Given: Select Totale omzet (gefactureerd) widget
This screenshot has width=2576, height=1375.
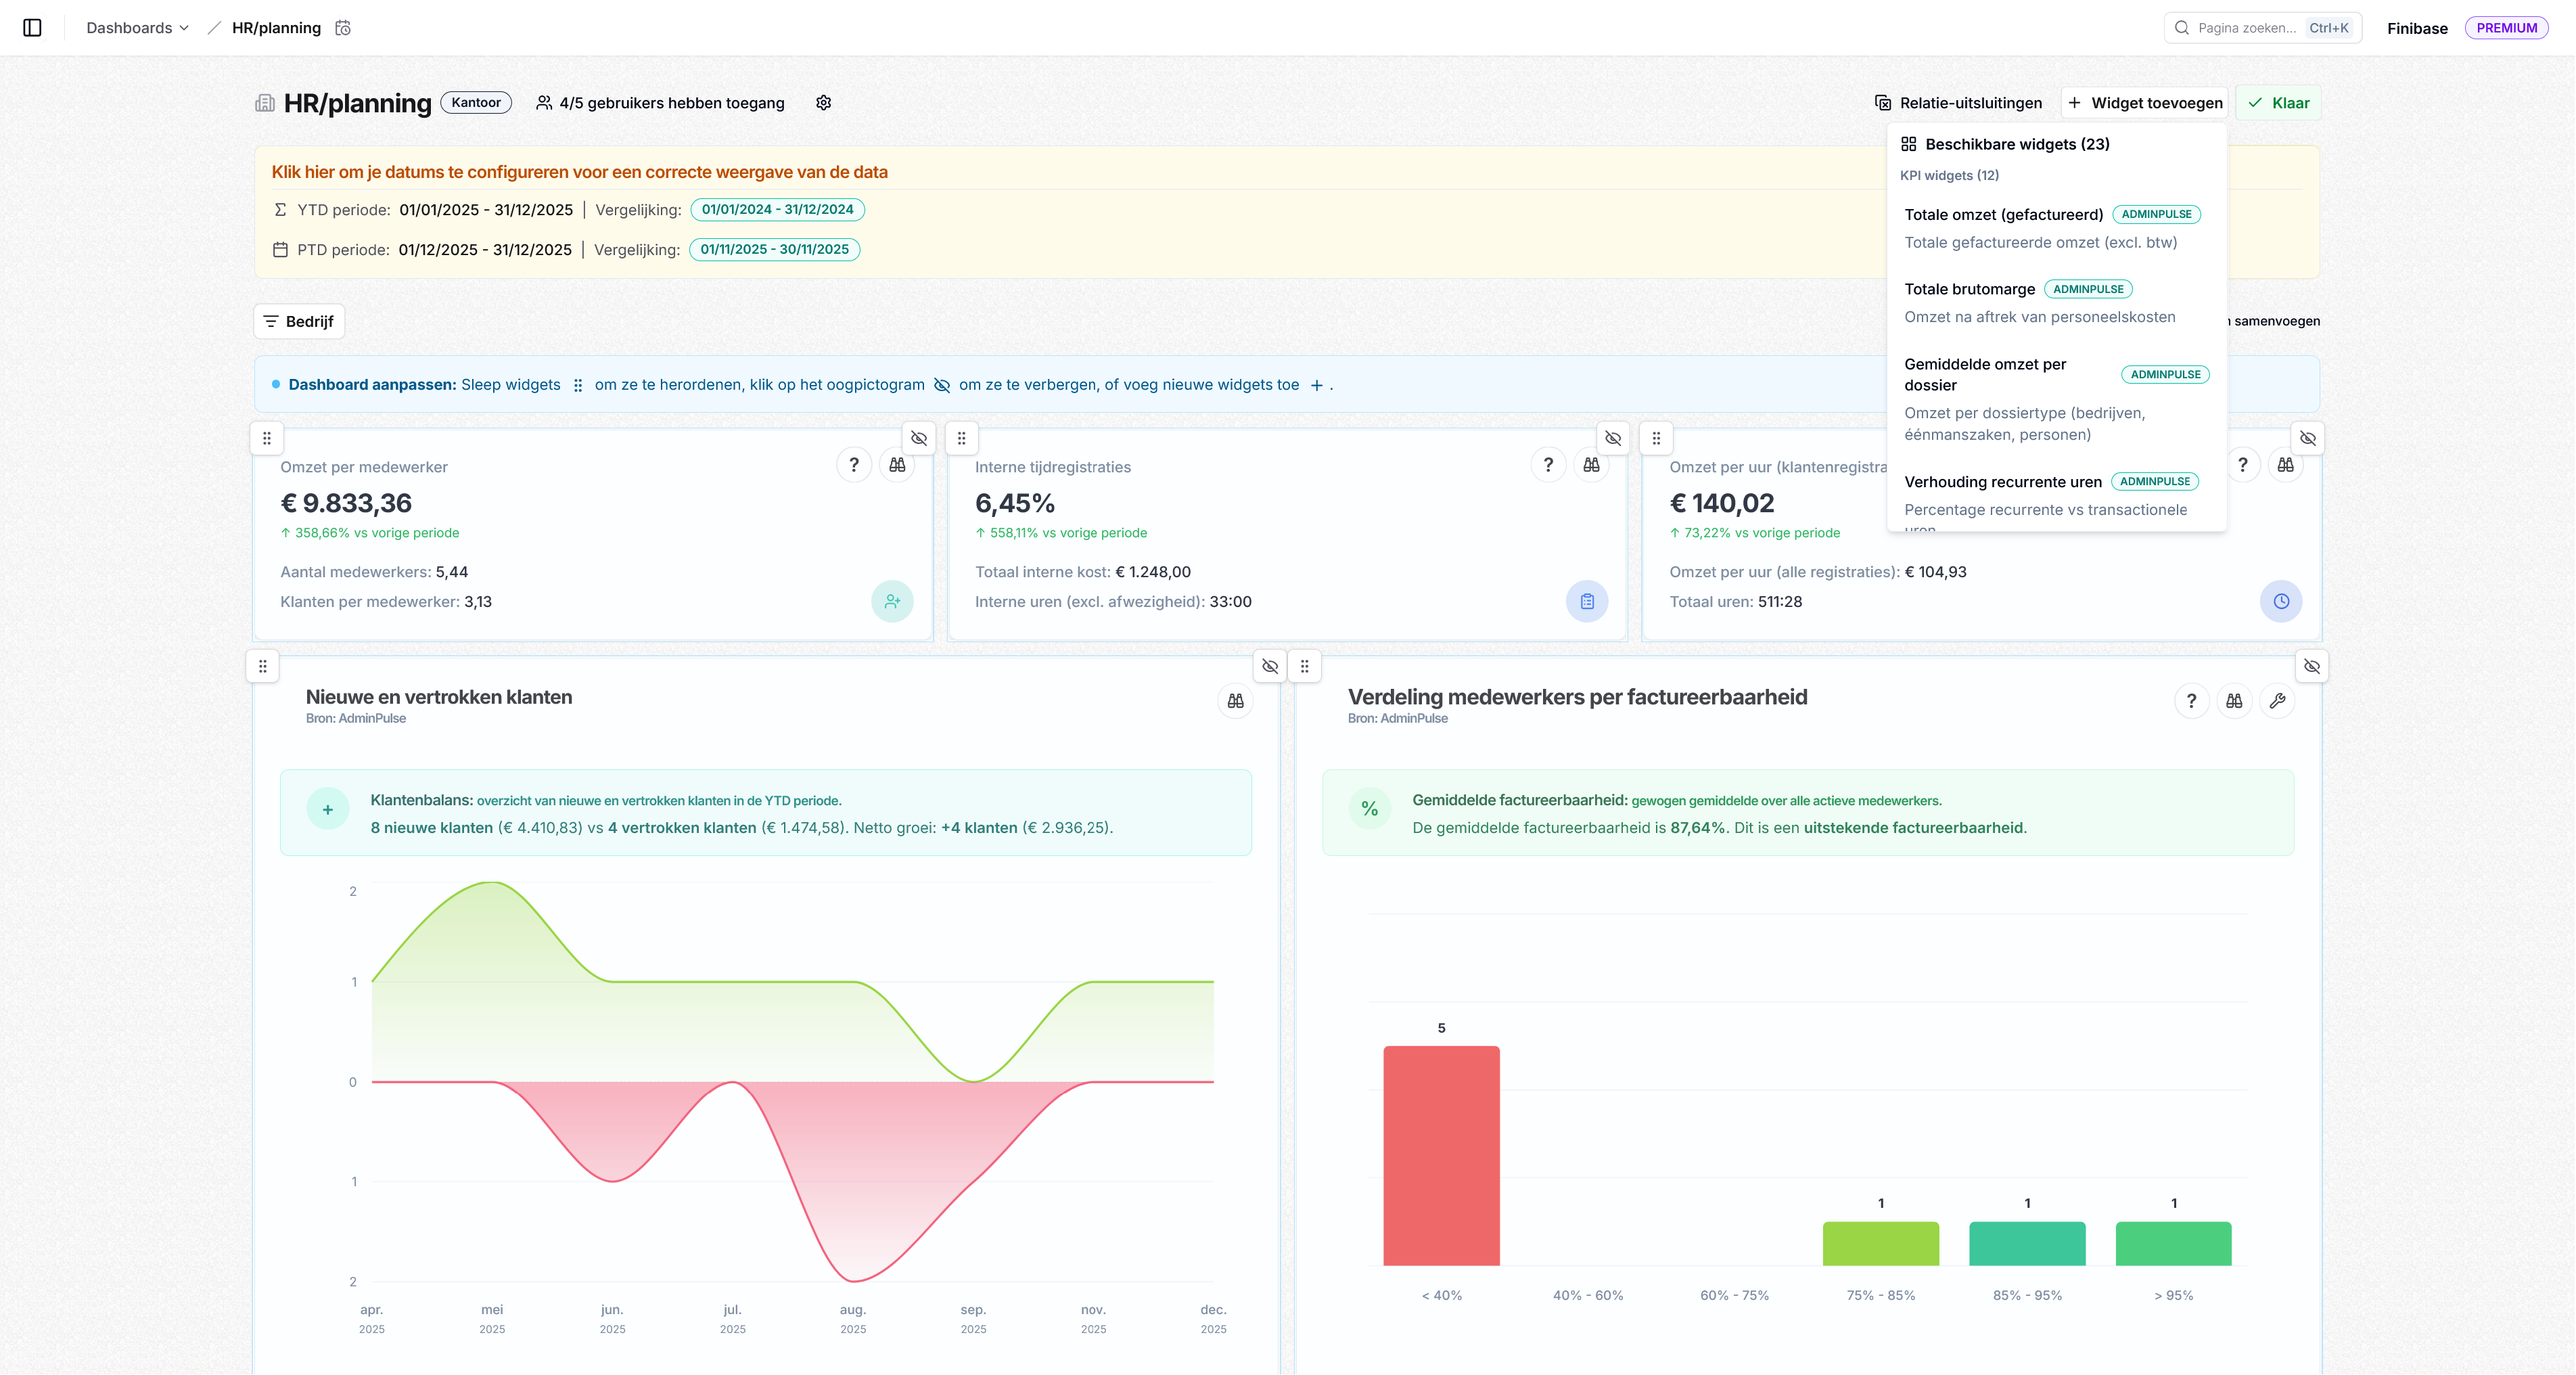Looking at the screenshot, I should [x=2056, y=228].
